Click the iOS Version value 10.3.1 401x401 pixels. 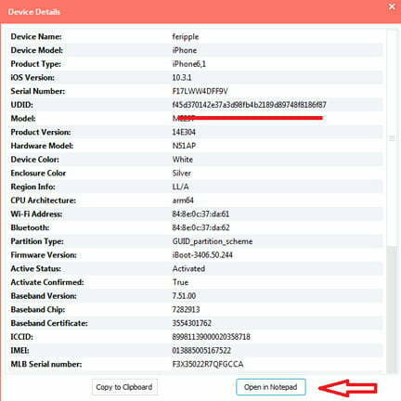click(x=182, y=78)
